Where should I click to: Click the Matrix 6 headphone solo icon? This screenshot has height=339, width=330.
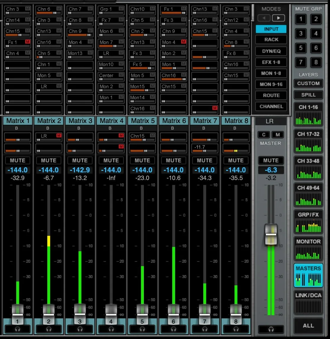pos(173,329)
